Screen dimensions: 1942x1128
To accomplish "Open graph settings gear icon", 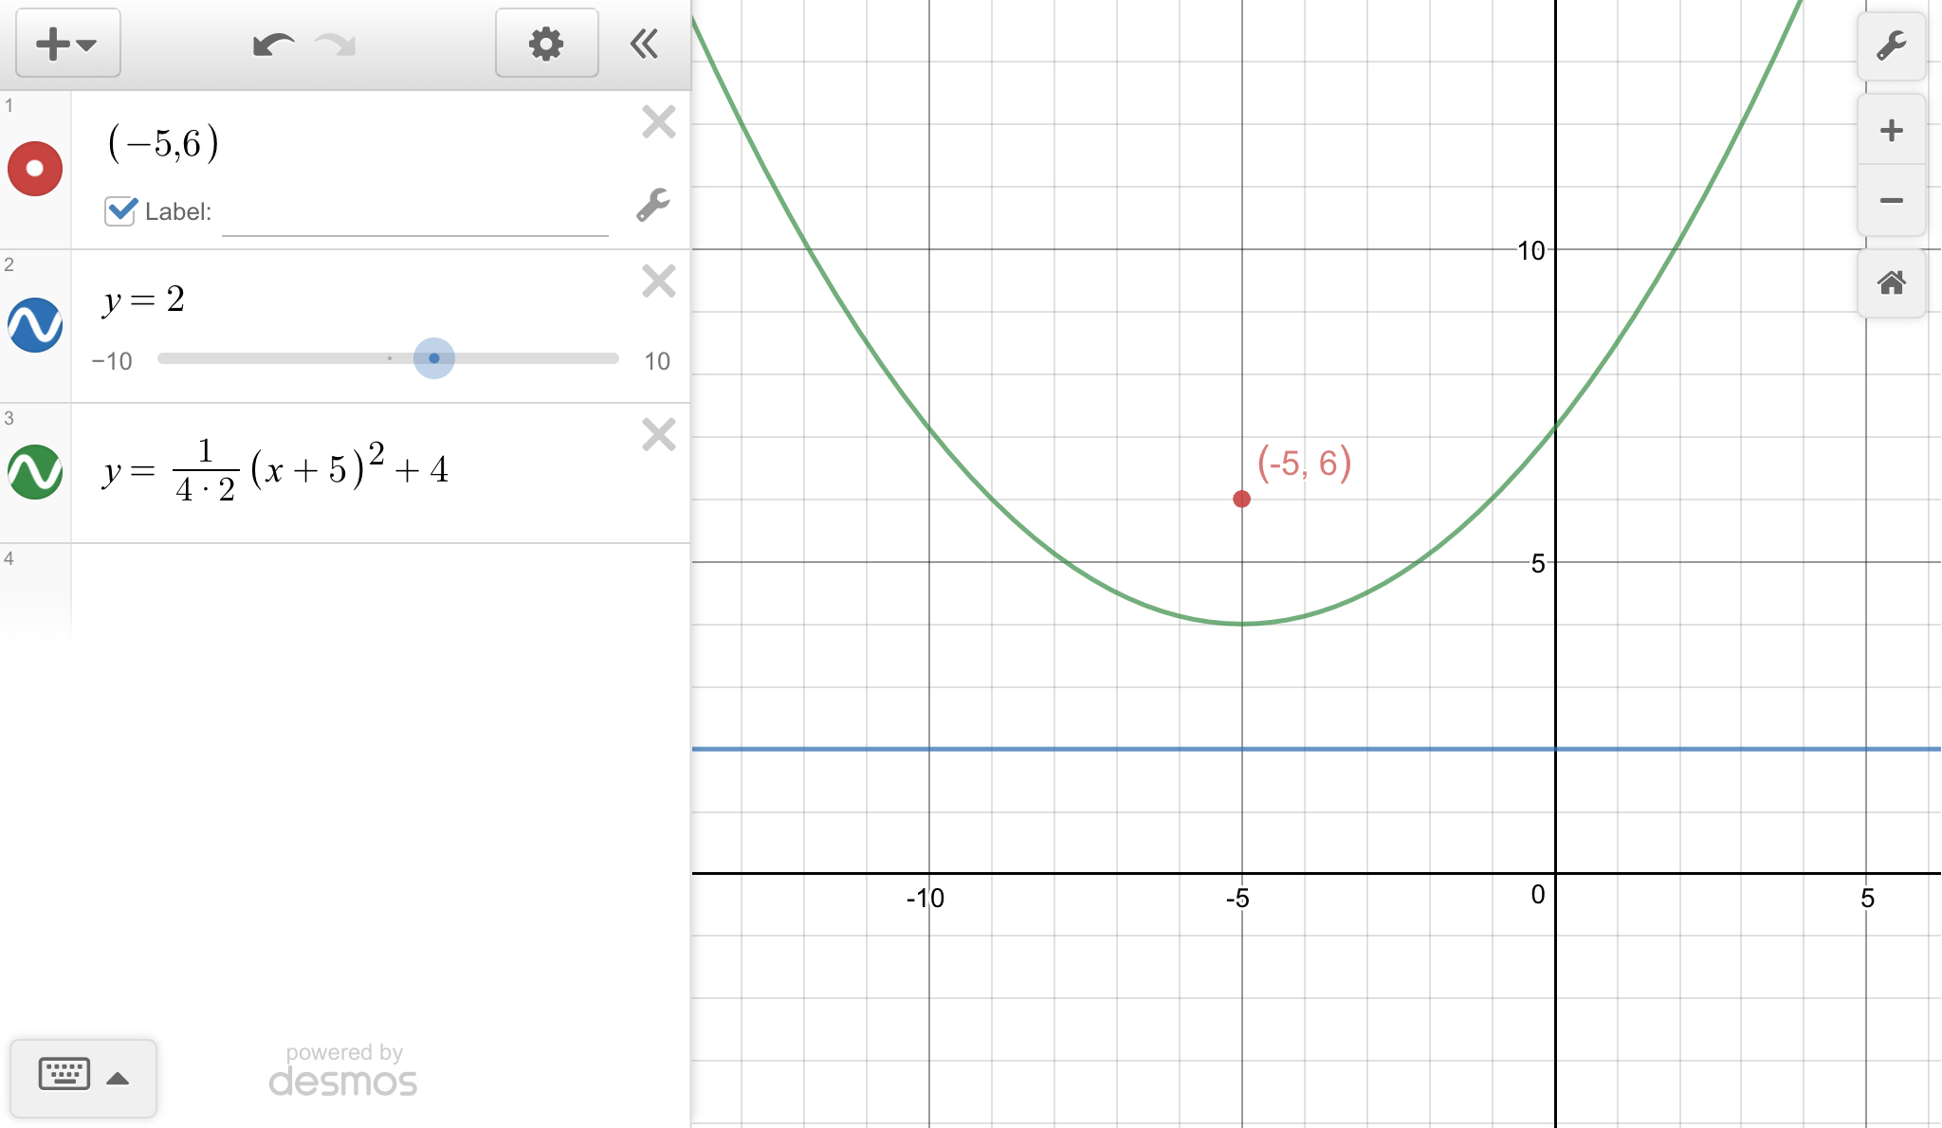I will pyautogui.click(x=546, y=44).
